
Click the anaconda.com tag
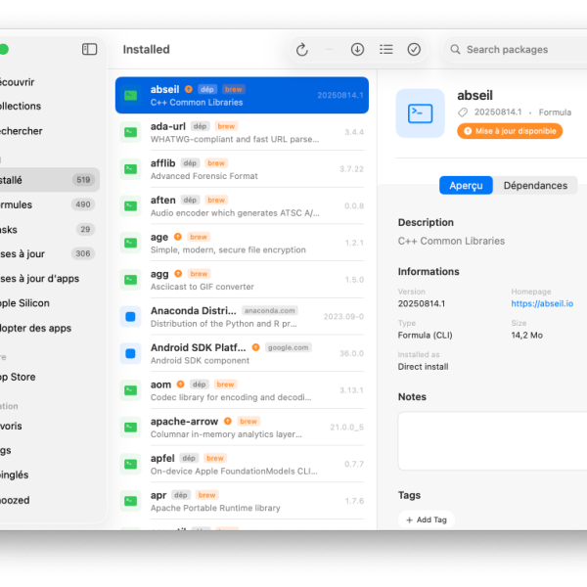[x=270, y=311]
